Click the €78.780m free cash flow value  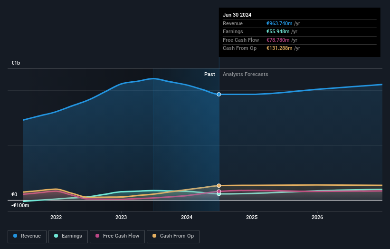[278, 40]
